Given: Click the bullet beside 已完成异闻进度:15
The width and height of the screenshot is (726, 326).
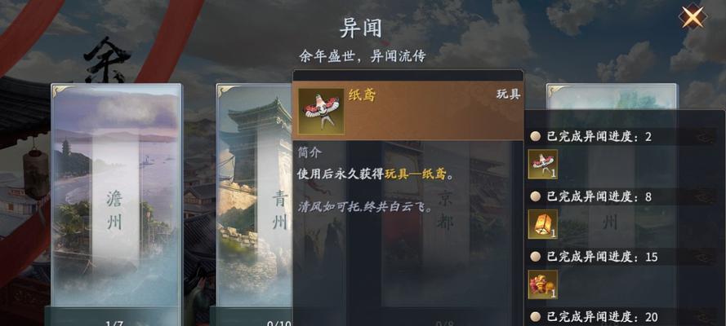Looking at the screenshot, I should click(536, 256).
